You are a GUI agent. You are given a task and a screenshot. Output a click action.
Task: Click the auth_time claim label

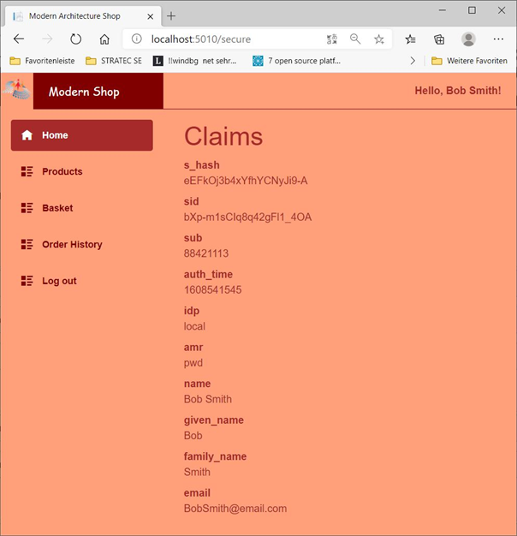[208, 274]
